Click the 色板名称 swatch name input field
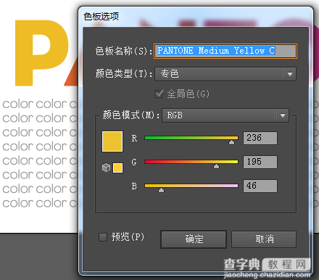 225,51
